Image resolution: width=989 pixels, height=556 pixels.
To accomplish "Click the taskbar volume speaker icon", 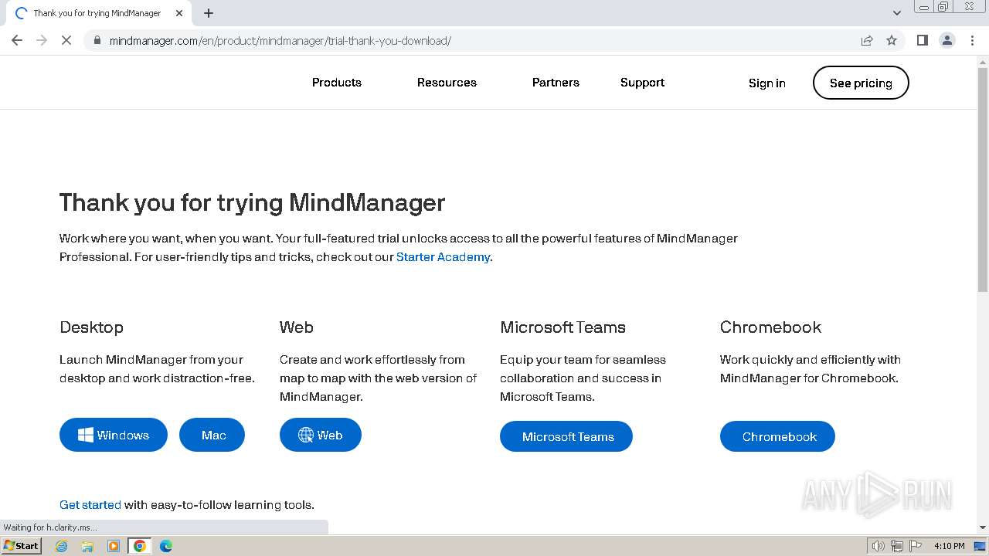I will click(878, 546).
